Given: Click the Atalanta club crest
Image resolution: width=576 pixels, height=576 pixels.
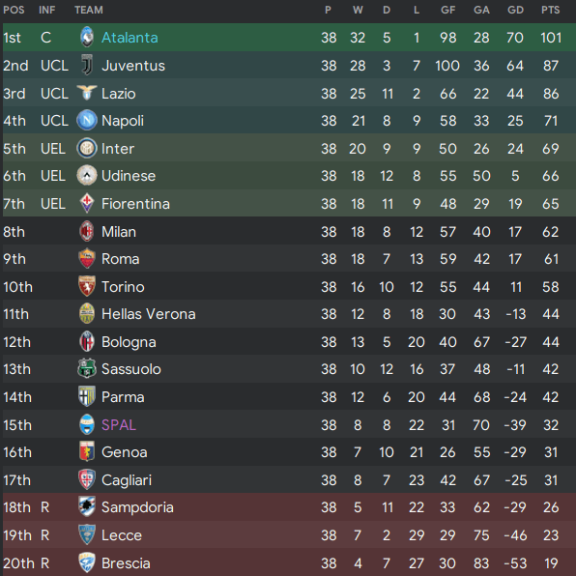Looking at the screenshot, I should click(87, 37).
